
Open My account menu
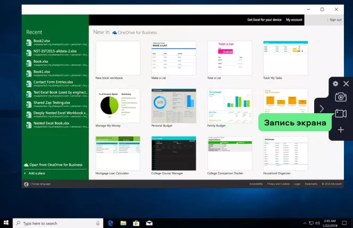[293, 20]
